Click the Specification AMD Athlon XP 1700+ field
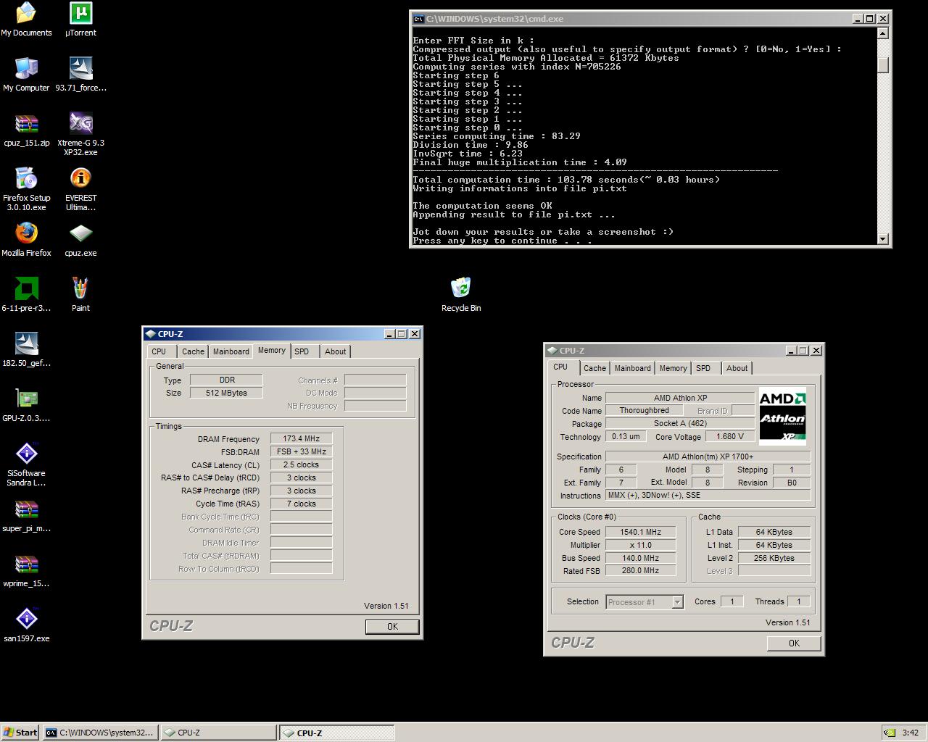This screenshot has width=928, height=742. pos(708,457)
